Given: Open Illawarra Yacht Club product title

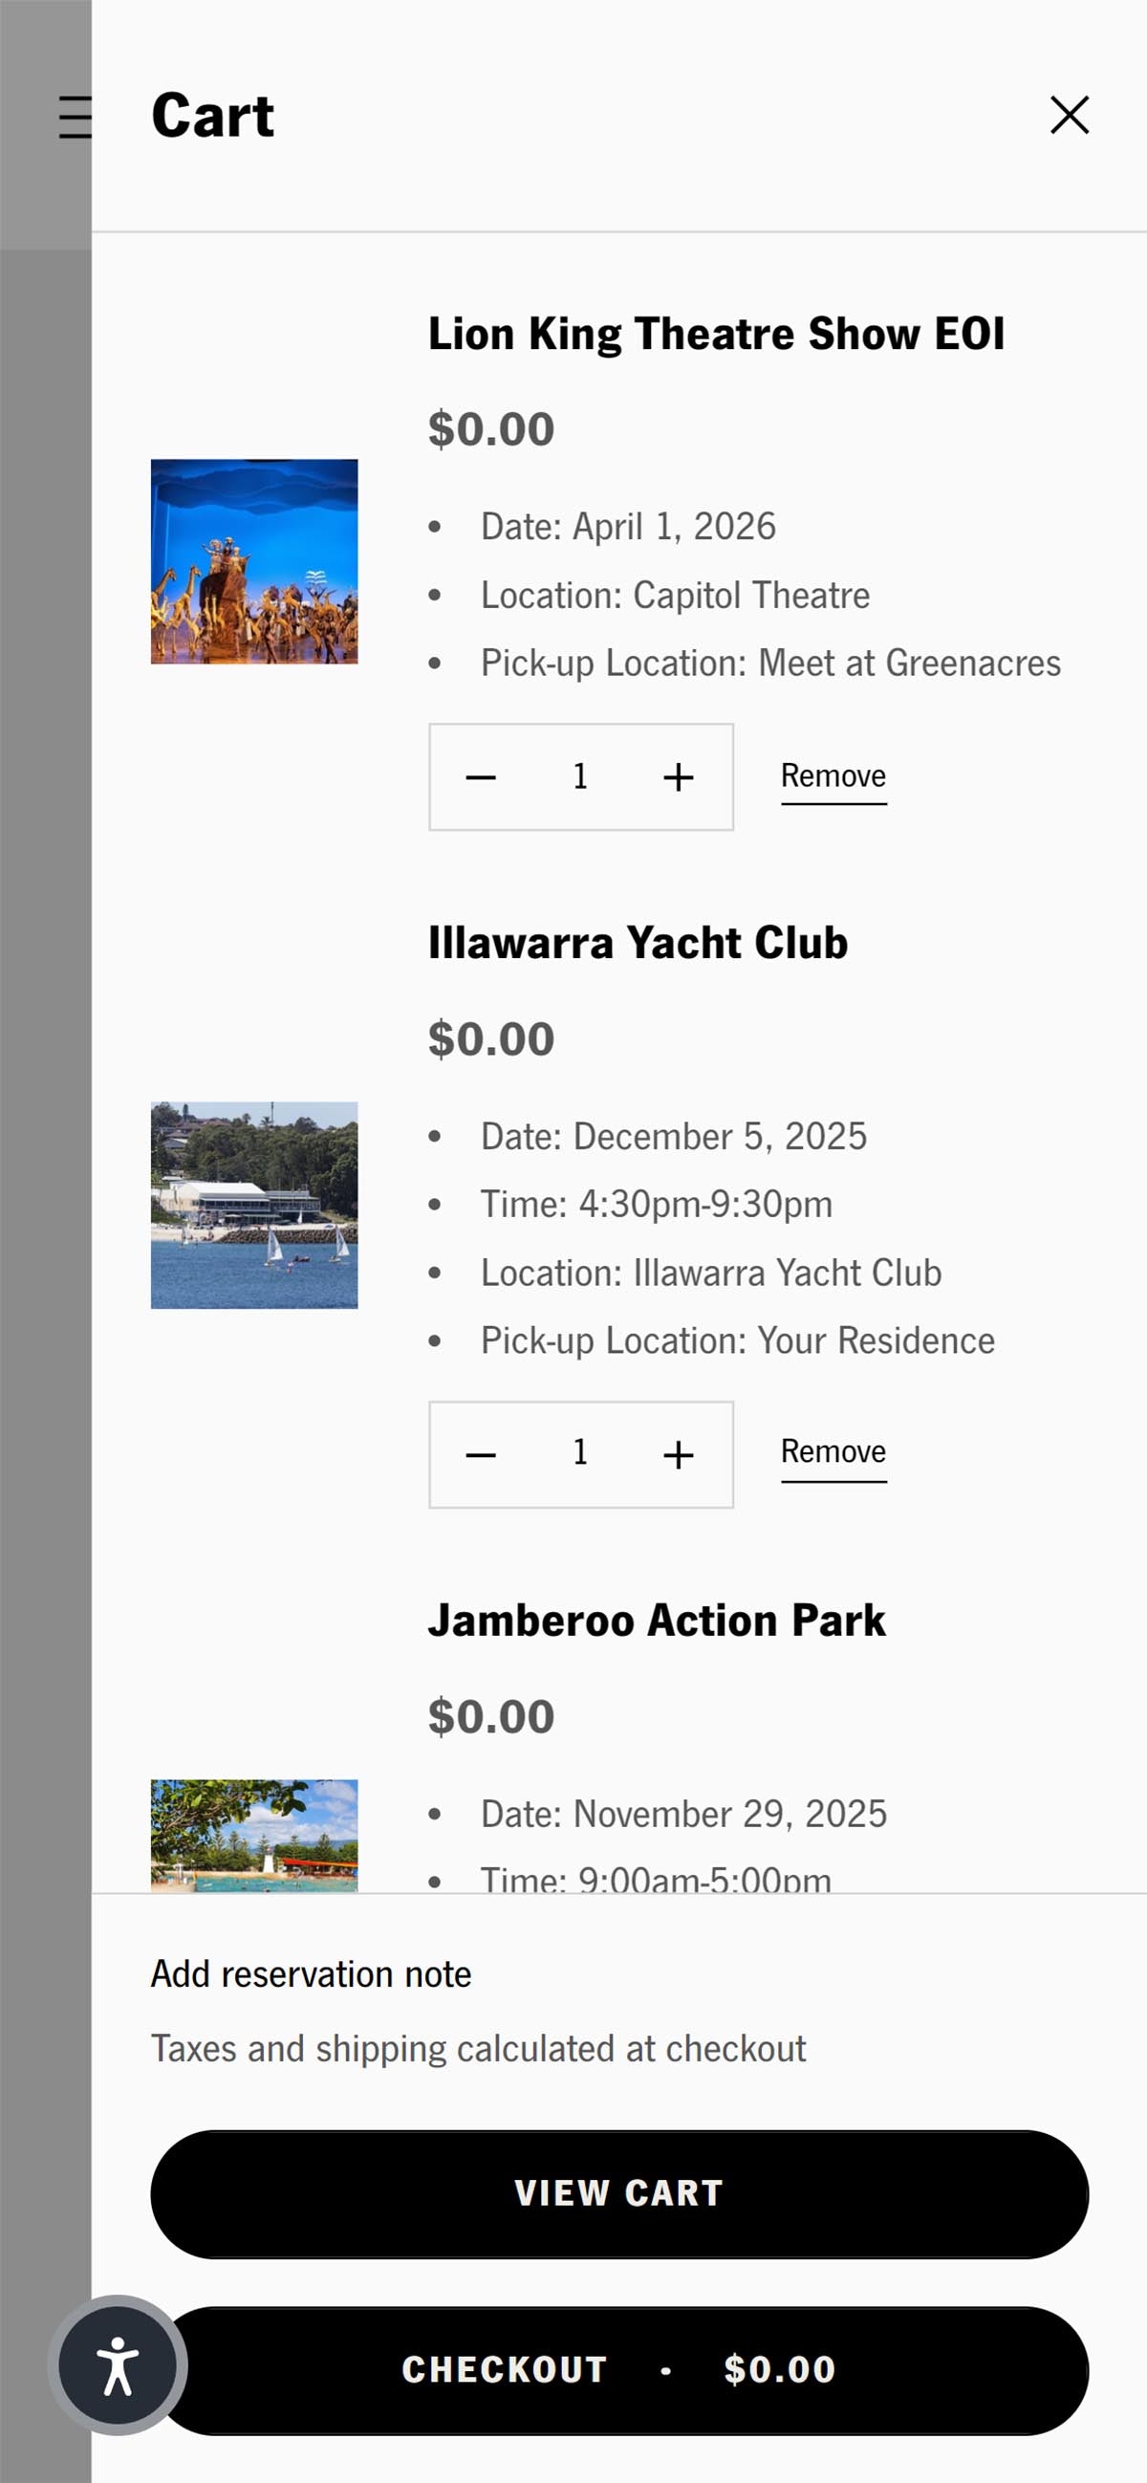Looking at the screenshot, I should 638,943.
